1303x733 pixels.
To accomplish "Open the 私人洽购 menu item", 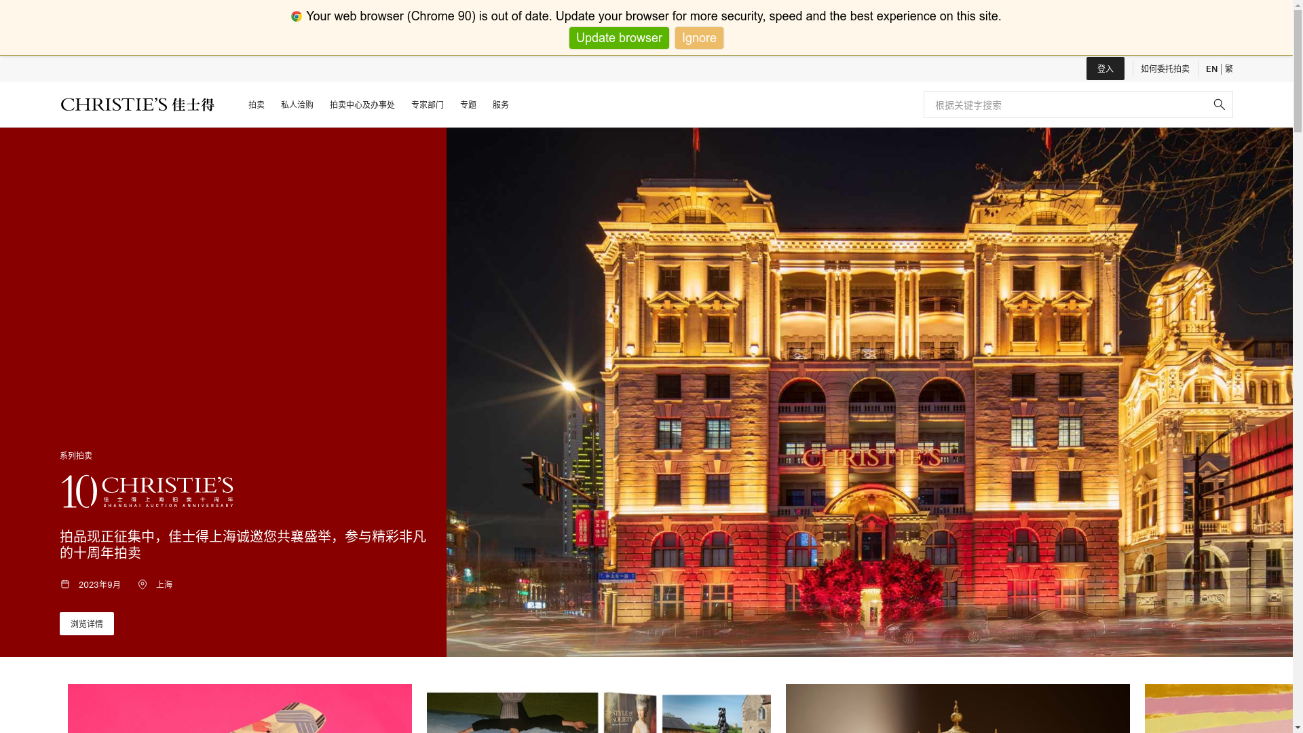I will pyautogui.click(x=297, y=105).
